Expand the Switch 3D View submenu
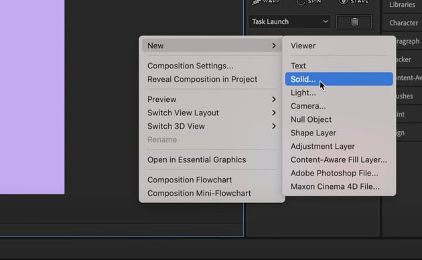 pyautogui.click(x=212, y=126)
